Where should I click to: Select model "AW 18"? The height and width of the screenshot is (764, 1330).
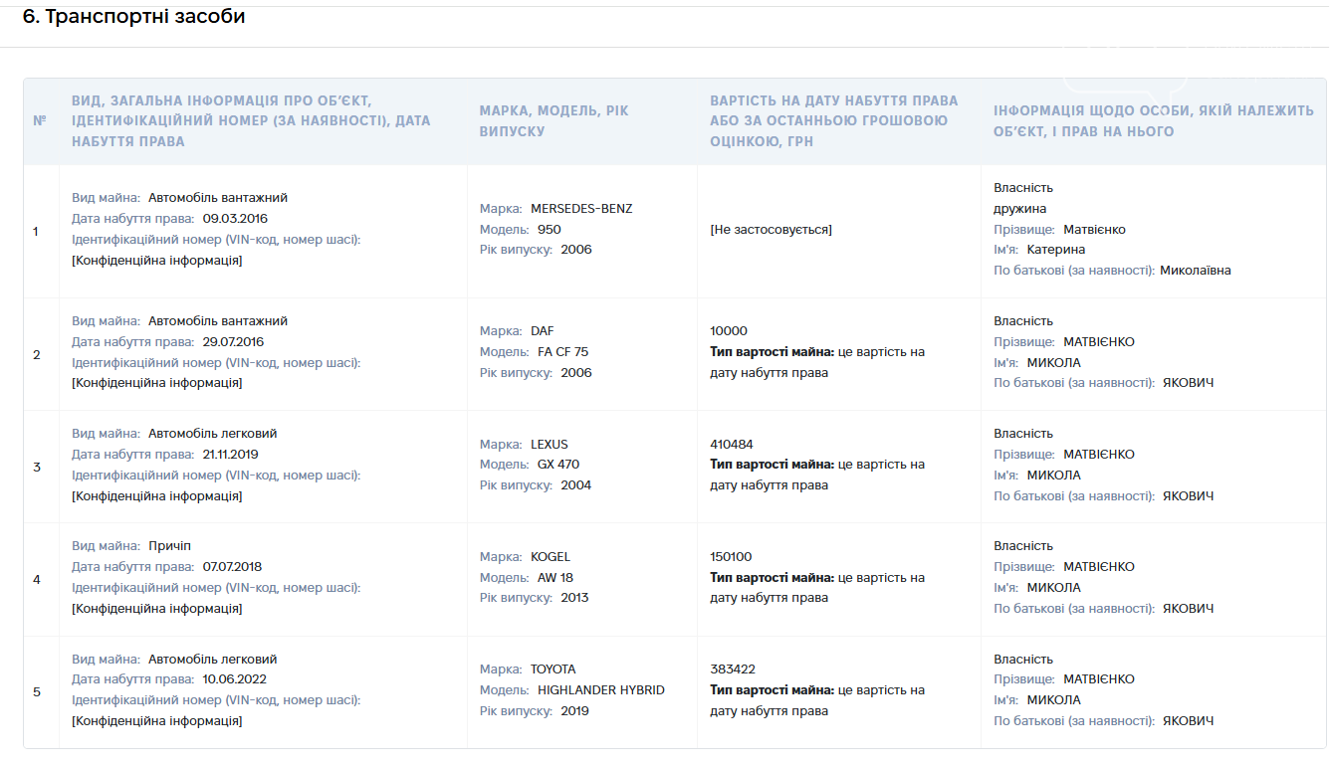[x=555, y=577]
